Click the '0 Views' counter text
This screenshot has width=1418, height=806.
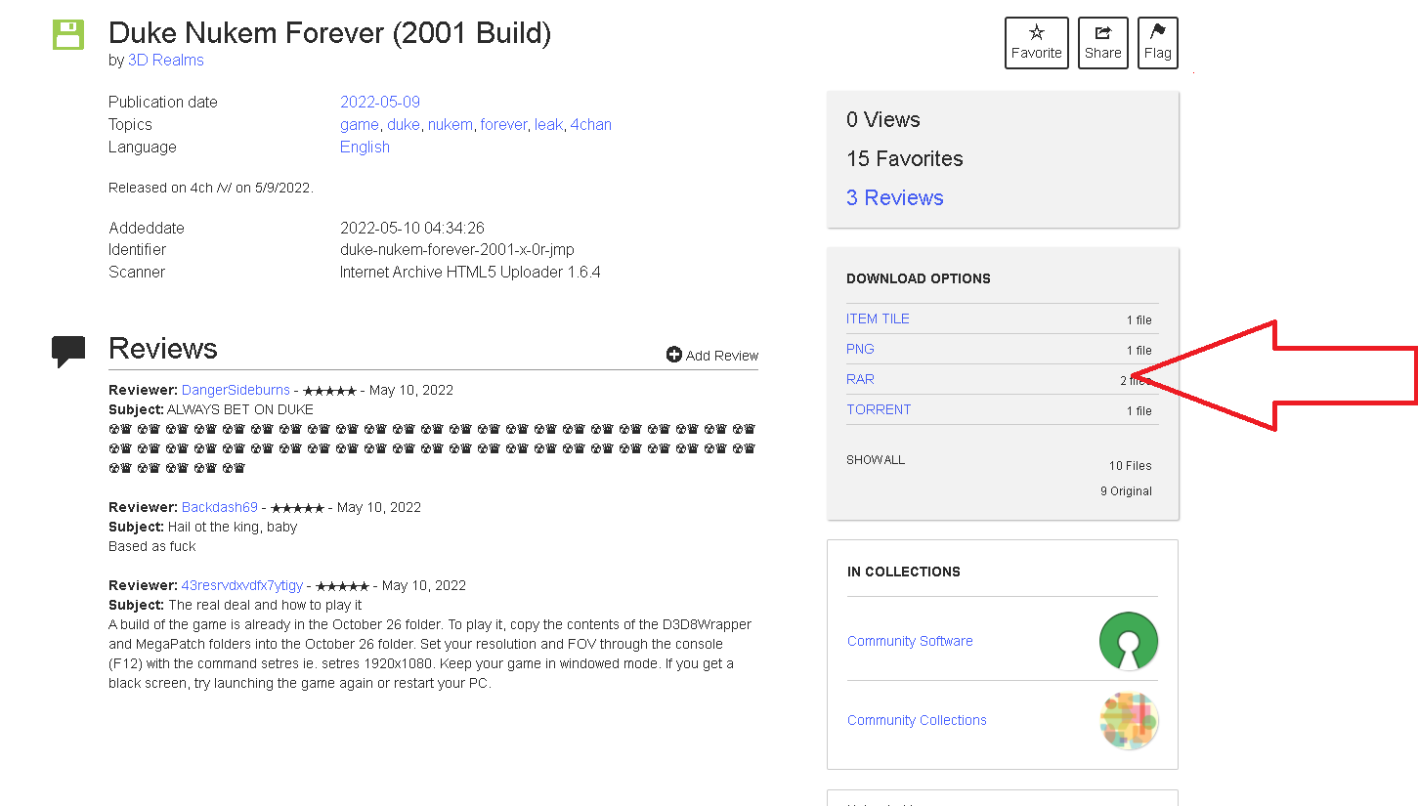click(883, 120)
